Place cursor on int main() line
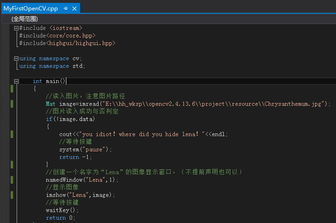Image resolution: width=336 pixels, height=223 pixels. (49, 81)
